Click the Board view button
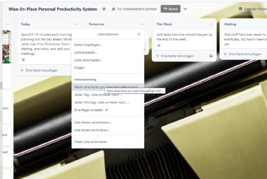Image resolution: width=267 pixels, height=179 pixels. [x=171, y=9]
